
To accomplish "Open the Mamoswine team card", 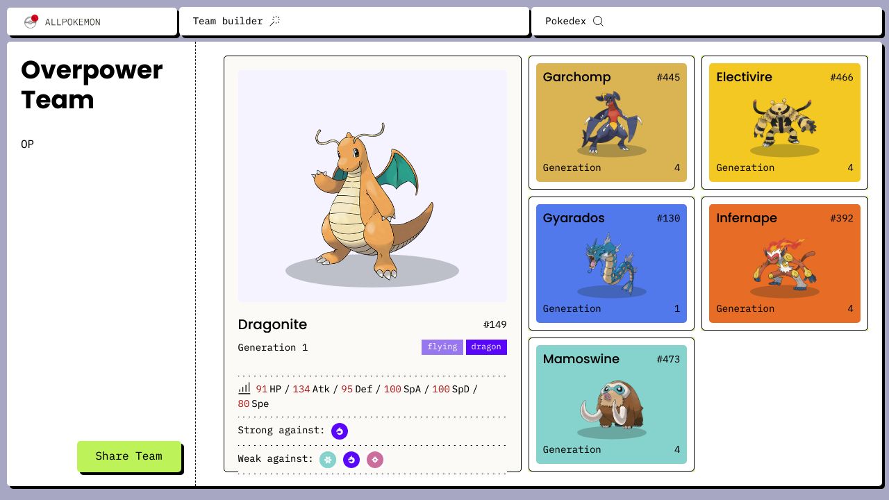I will 611,404.
